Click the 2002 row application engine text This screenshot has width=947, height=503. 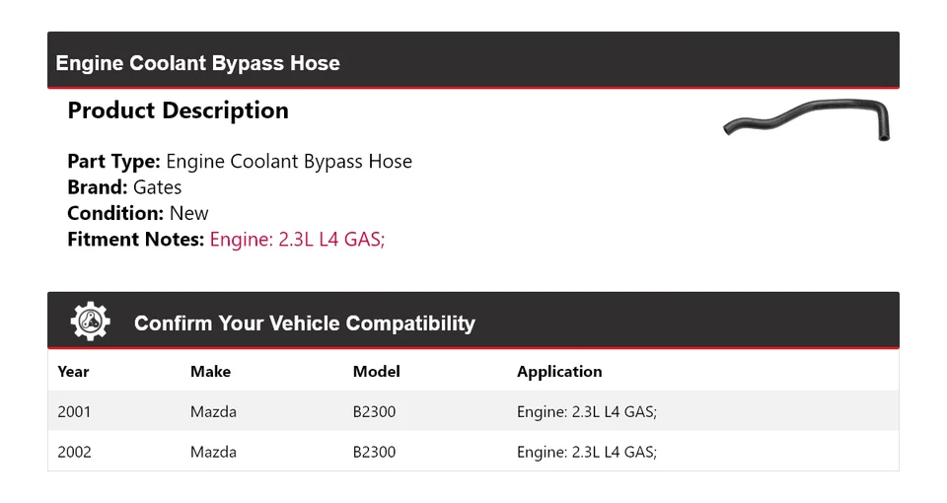coord(586,452)
